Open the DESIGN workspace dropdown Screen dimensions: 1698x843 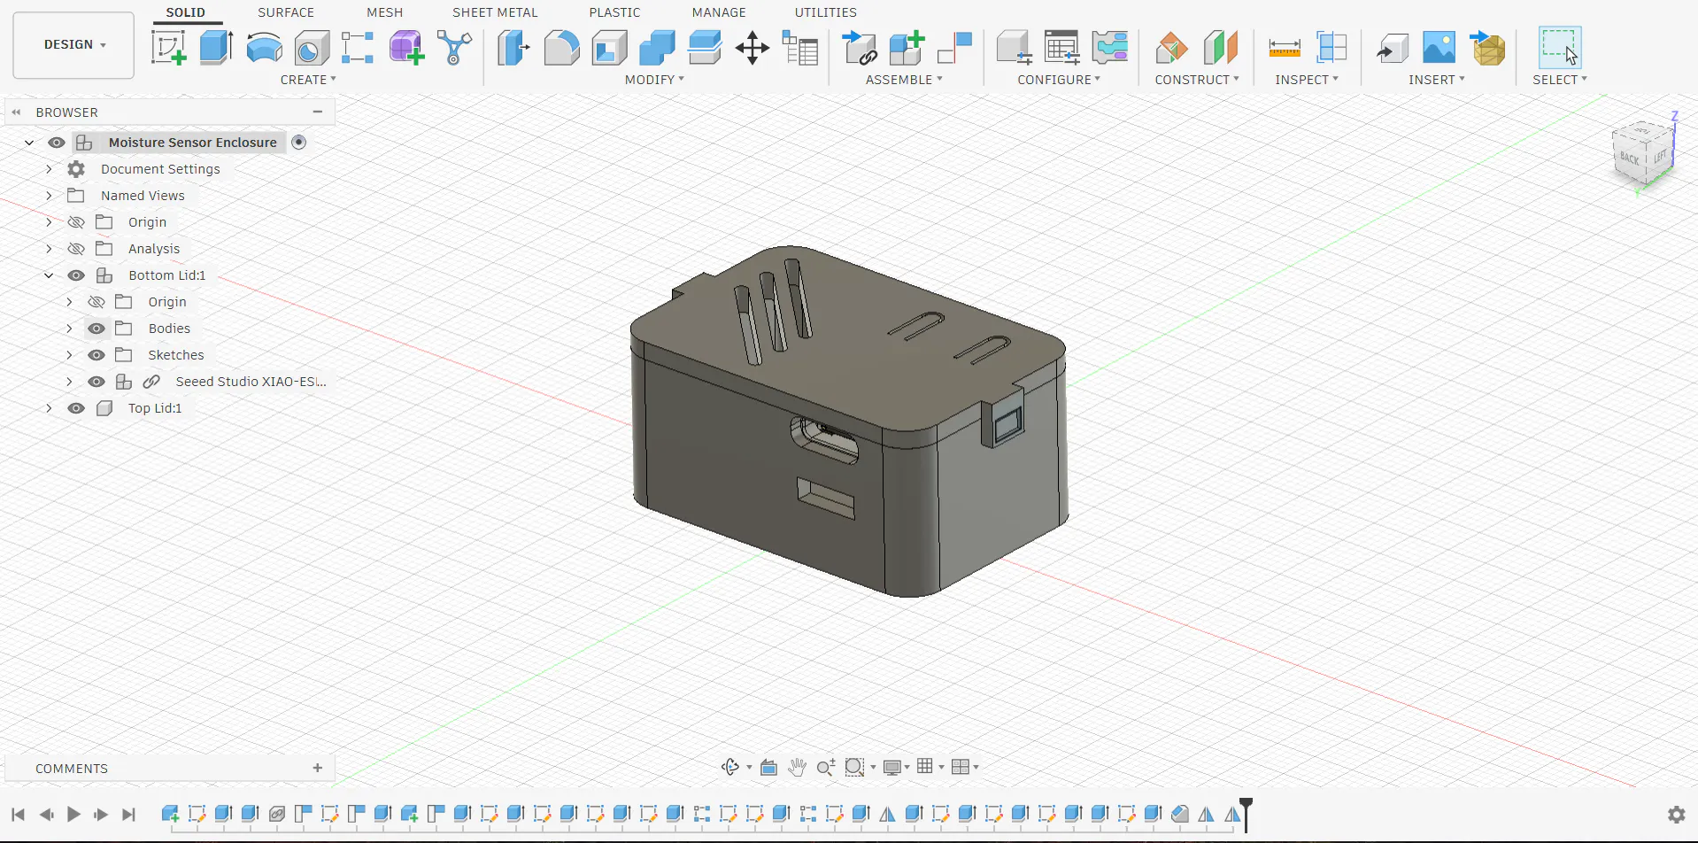pyautogui.click(x=74, y=45)
